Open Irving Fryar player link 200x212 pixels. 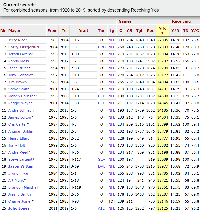tap(18, 174)
